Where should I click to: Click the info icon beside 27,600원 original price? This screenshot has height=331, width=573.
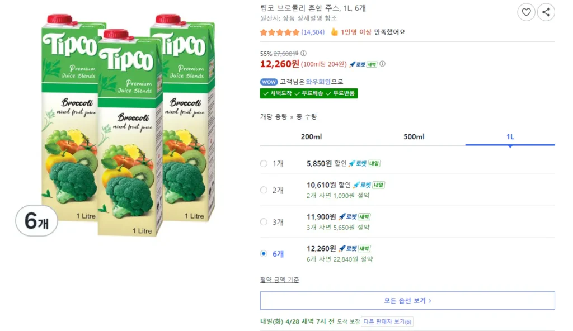coord(303,54)
